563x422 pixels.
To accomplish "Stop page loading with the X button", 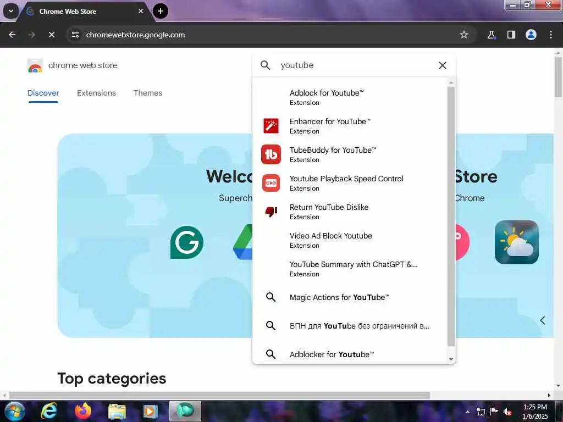I will pos(51,35).
